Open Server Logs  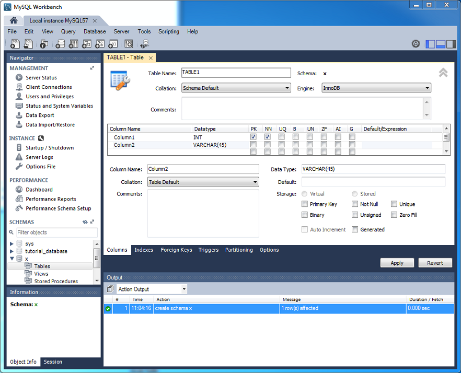click(39, 157)
